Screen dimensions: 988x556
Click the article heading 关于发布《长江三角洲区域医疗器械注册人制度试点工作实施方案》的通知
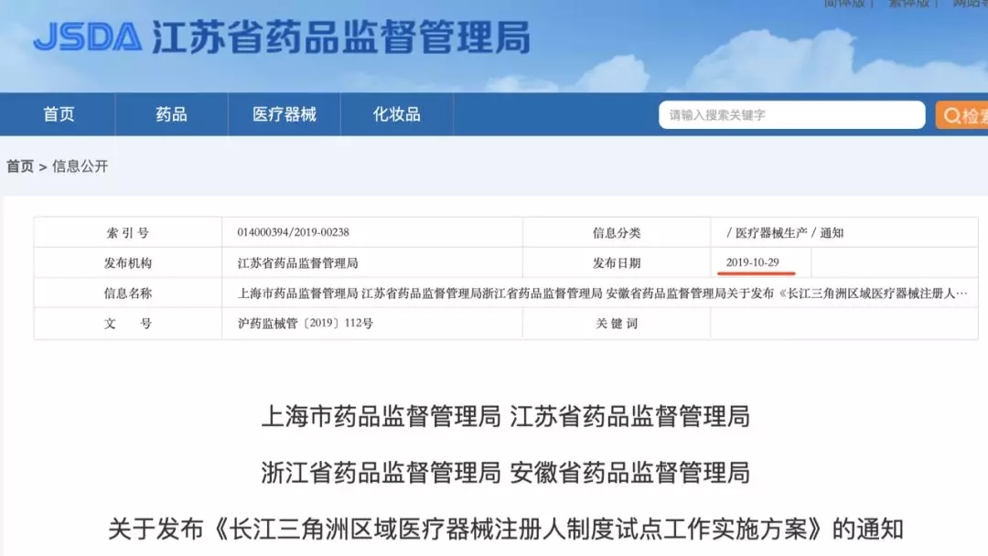click(505, 529)
